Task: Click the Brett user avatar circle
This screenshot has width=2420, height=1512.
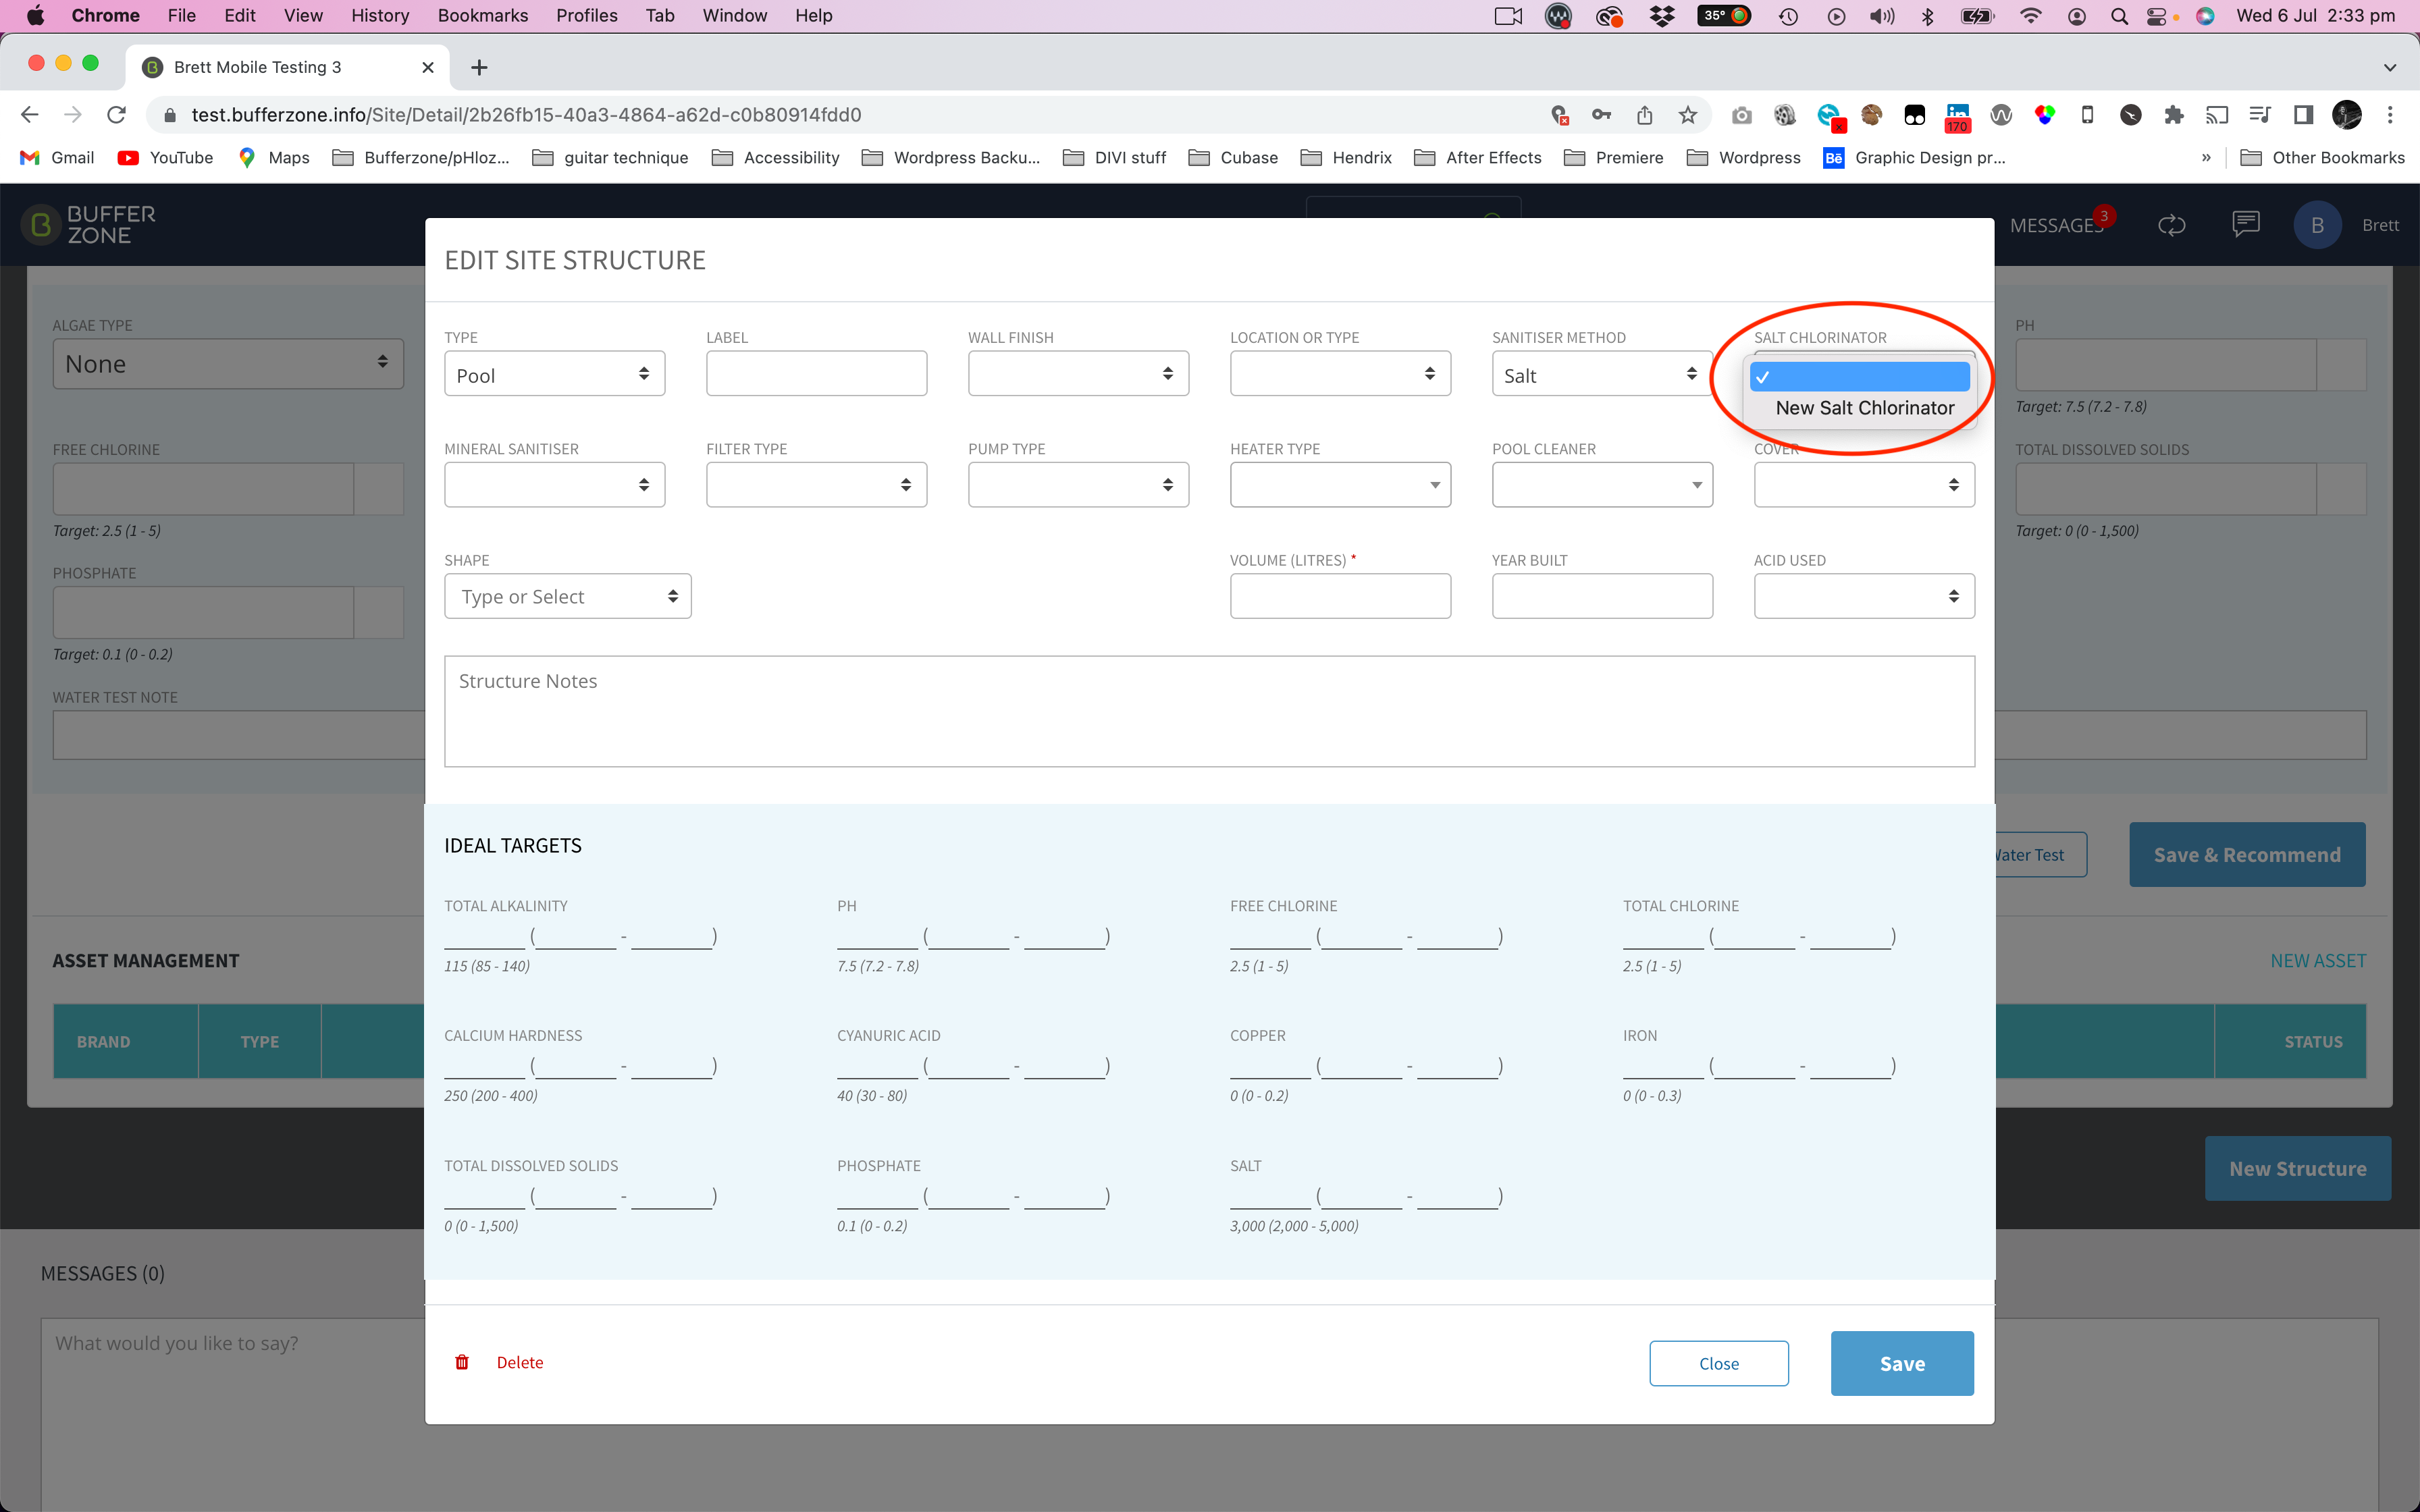Action: [2317, 225]
